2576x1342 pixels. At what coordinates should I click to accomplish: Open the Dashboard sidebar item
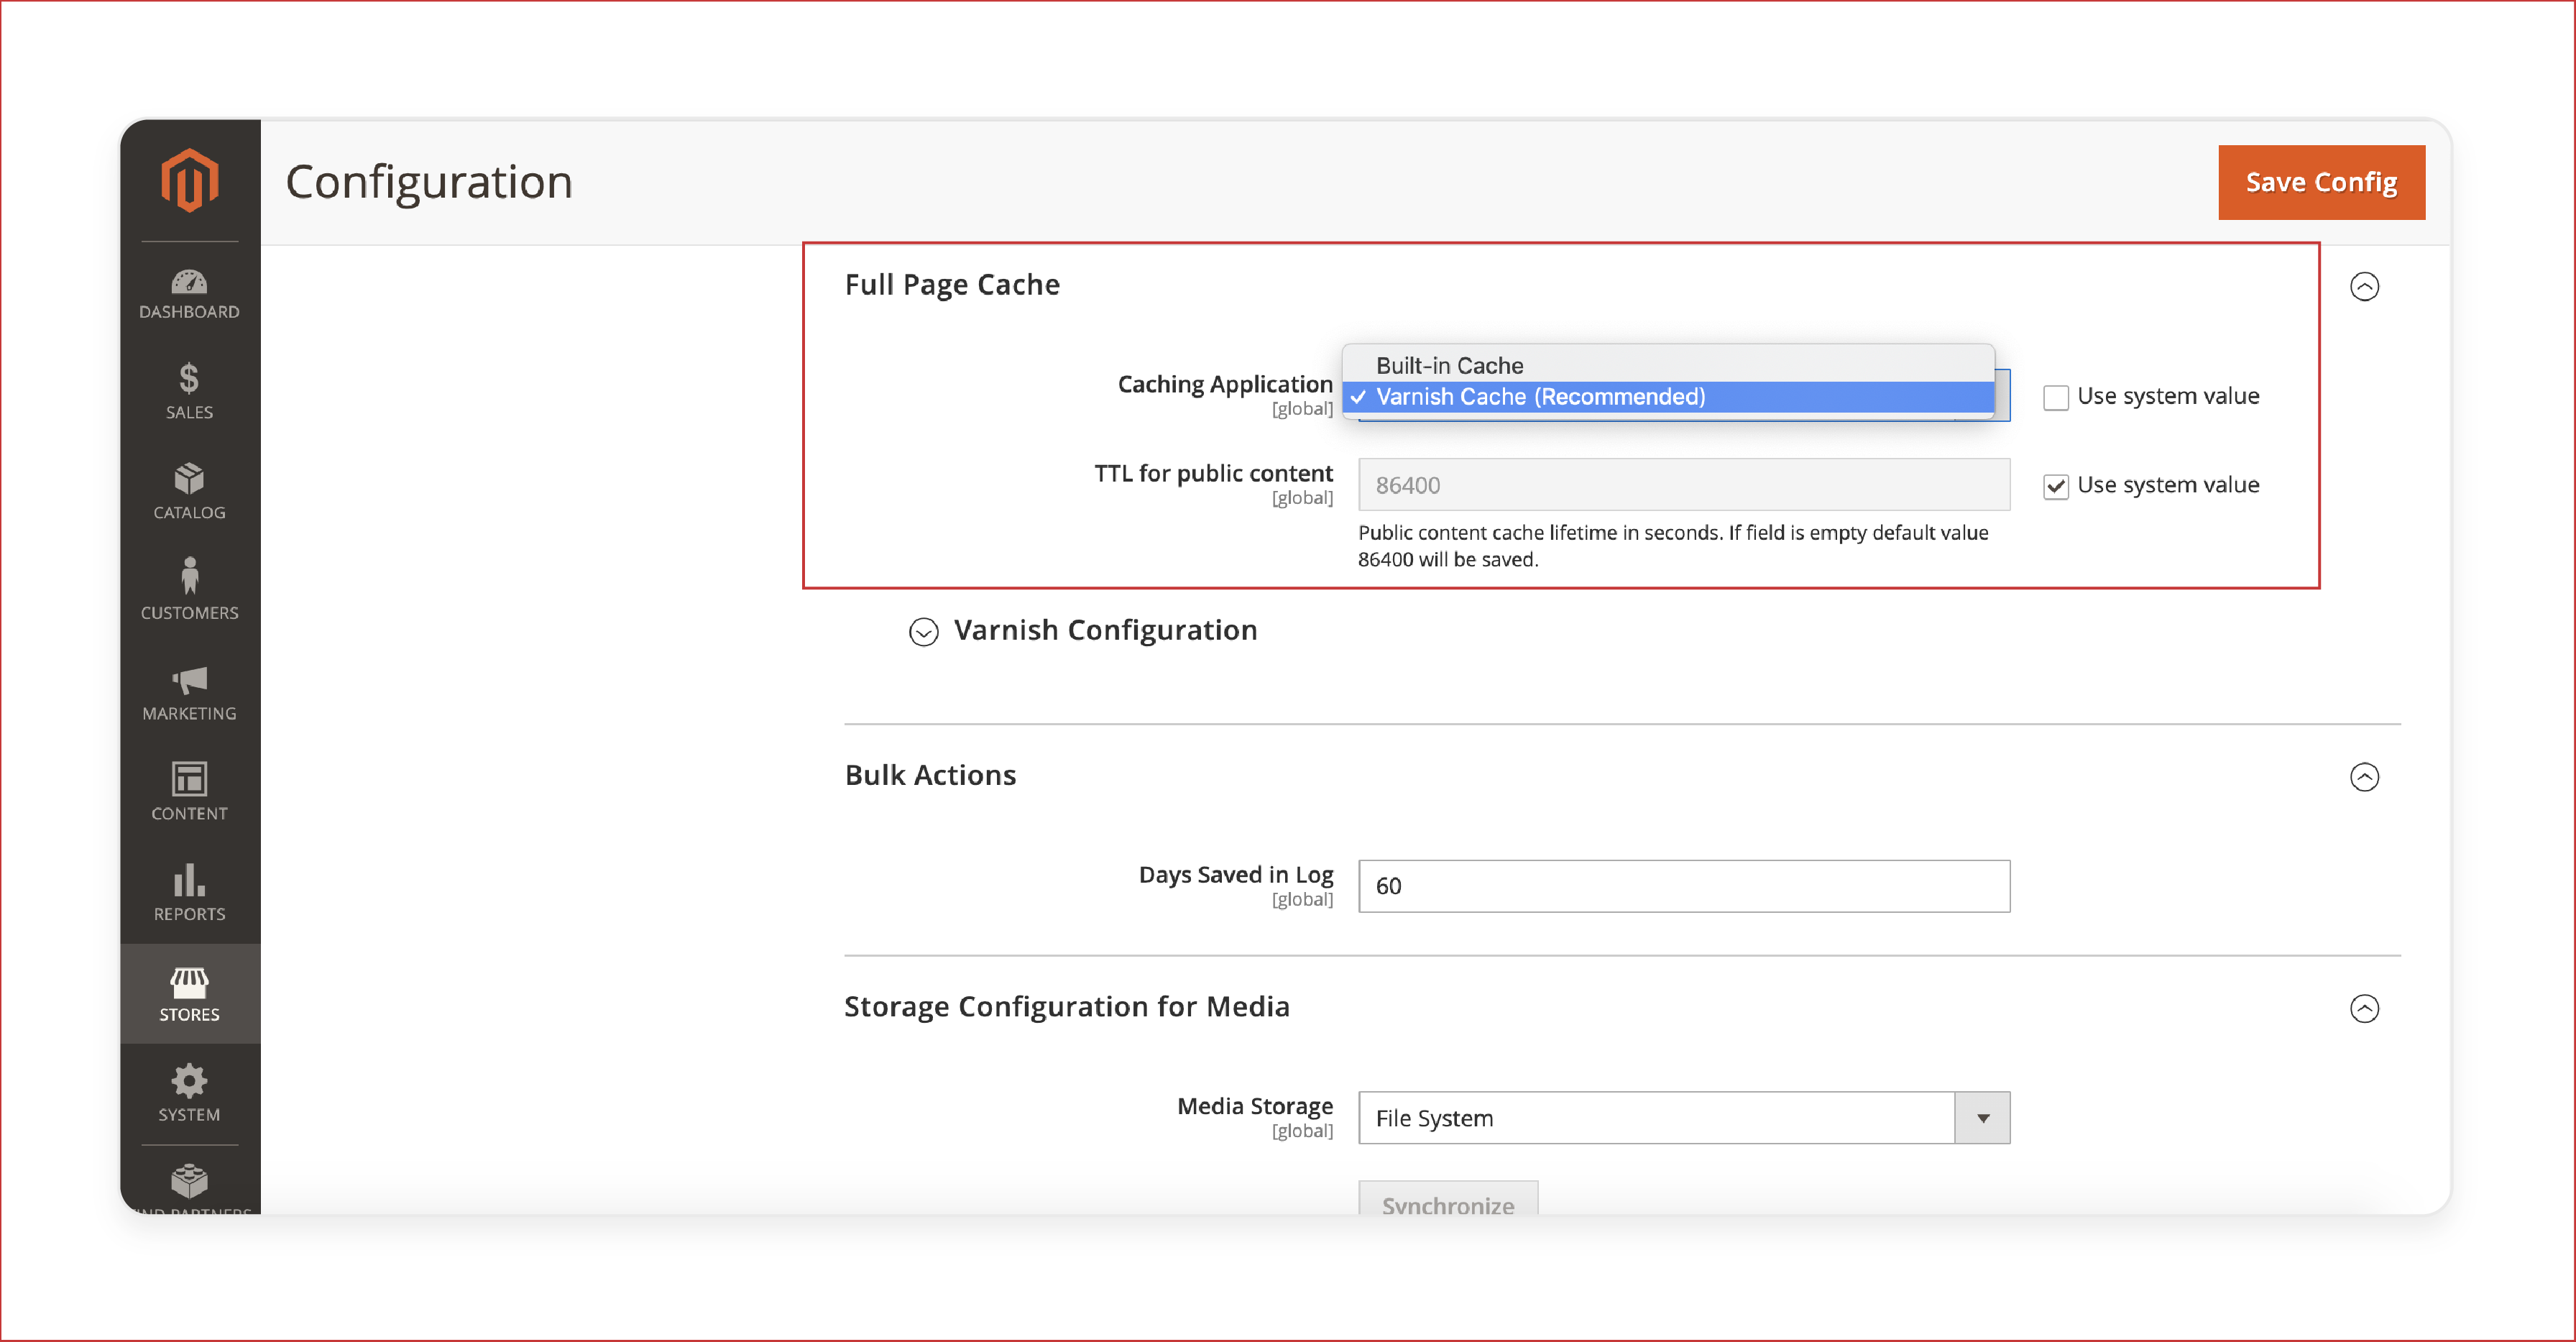coord(189,294)
